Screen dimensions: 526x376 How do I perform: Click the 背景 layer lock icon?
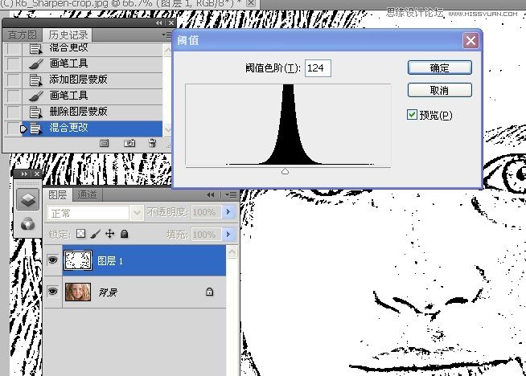(x=209, y=292)
